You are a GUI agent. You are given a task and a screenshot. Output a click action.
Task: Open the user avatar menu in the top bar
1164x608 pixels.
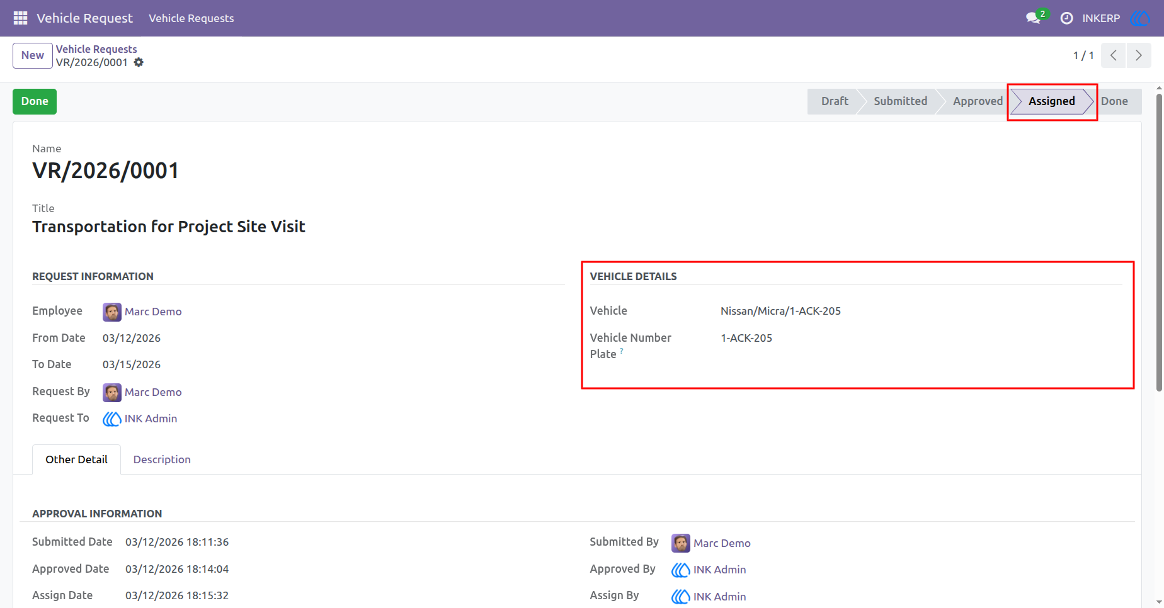coord(1140,18)
